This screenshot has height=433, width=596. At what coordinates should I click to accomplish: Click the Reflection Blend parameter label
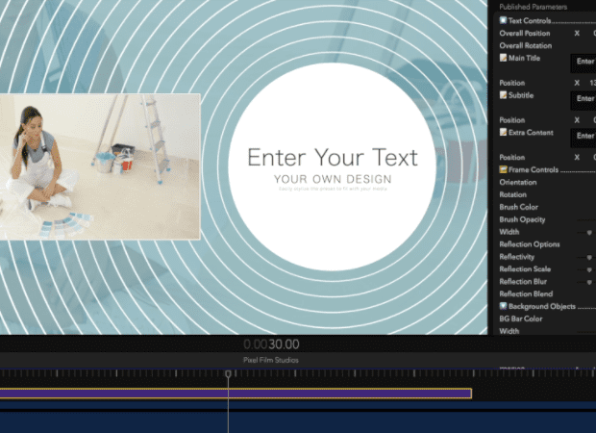526,293
